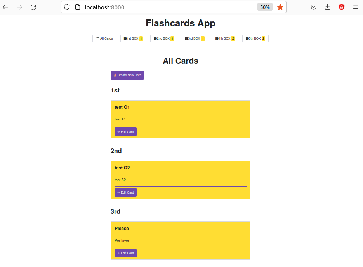363x267 pixels.
Task: Click the bookmark star in the address bar
Action: 280,7
